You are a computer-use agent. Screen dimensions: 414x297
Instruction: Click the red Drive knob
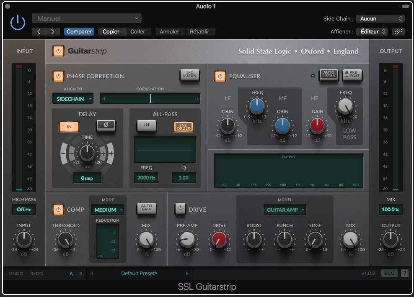pos(219,239)
